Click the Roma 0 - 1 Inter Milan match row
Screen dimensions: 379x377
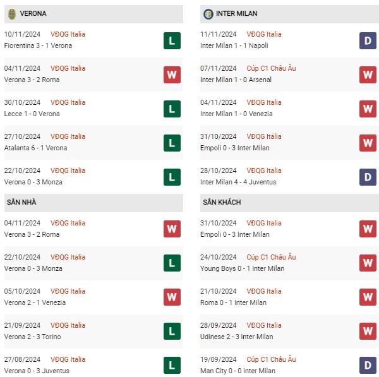(289, 297)
